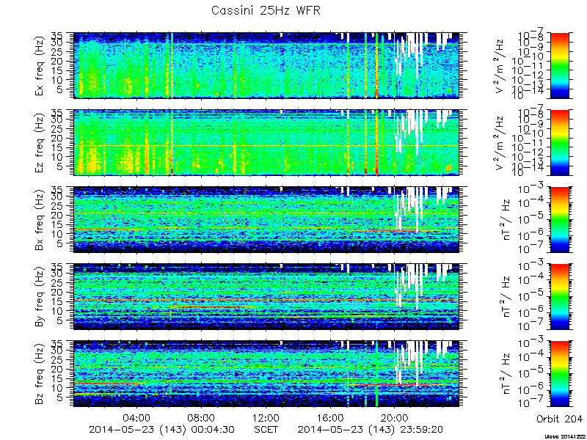Image resolution: width=587 pixels, height=440 pixels.
Task: Click the nT²/Hz unit label beside By color bar
Action: pos(506,297)
